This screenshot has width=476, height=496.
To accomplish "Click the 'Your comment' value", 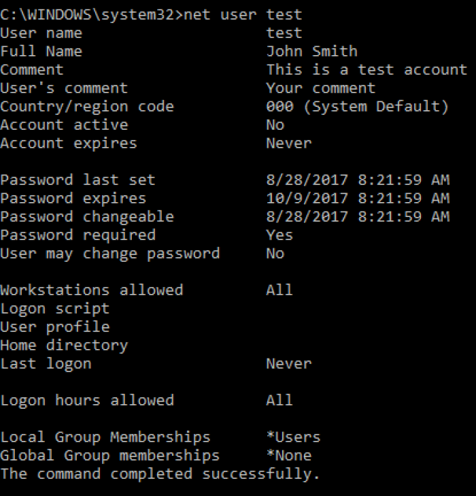I will point(320,88).
